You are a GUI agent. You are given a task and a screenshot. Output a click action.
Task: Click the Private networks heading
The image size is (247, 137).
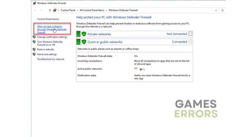99,34
